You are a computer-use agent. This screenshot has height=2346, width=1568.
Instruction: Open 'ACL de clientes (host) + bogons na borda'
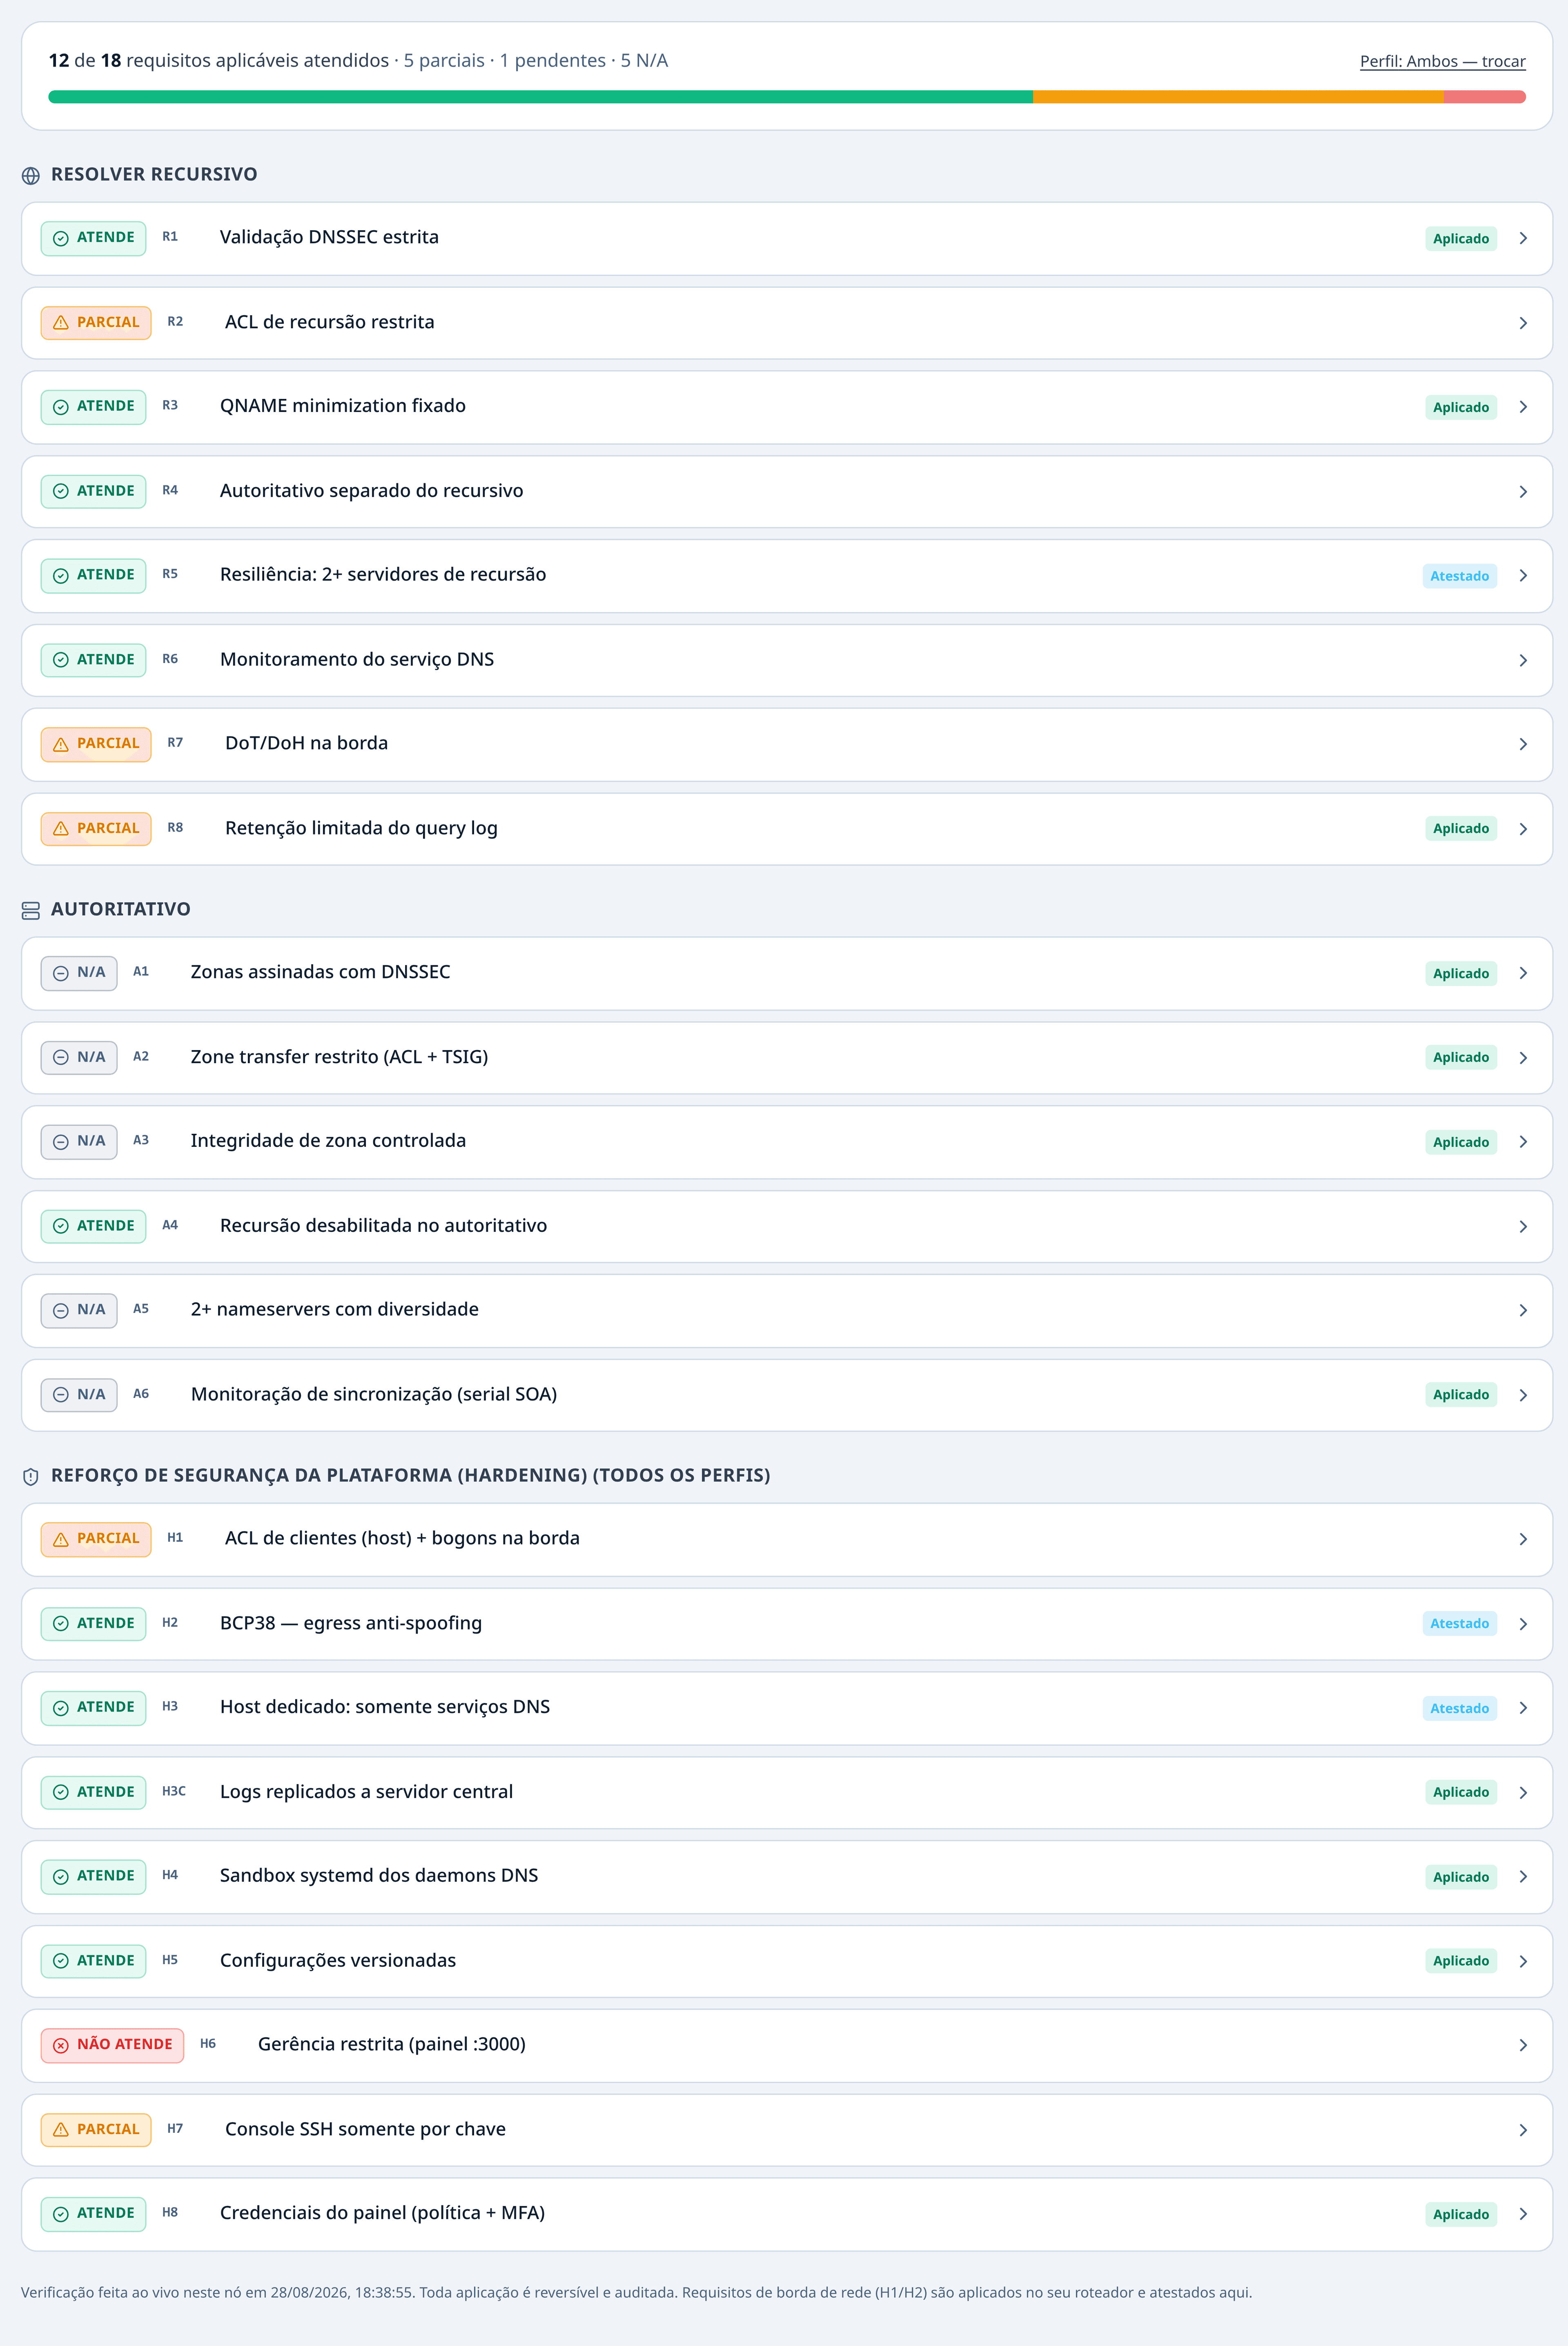[x=787, y=1539]
